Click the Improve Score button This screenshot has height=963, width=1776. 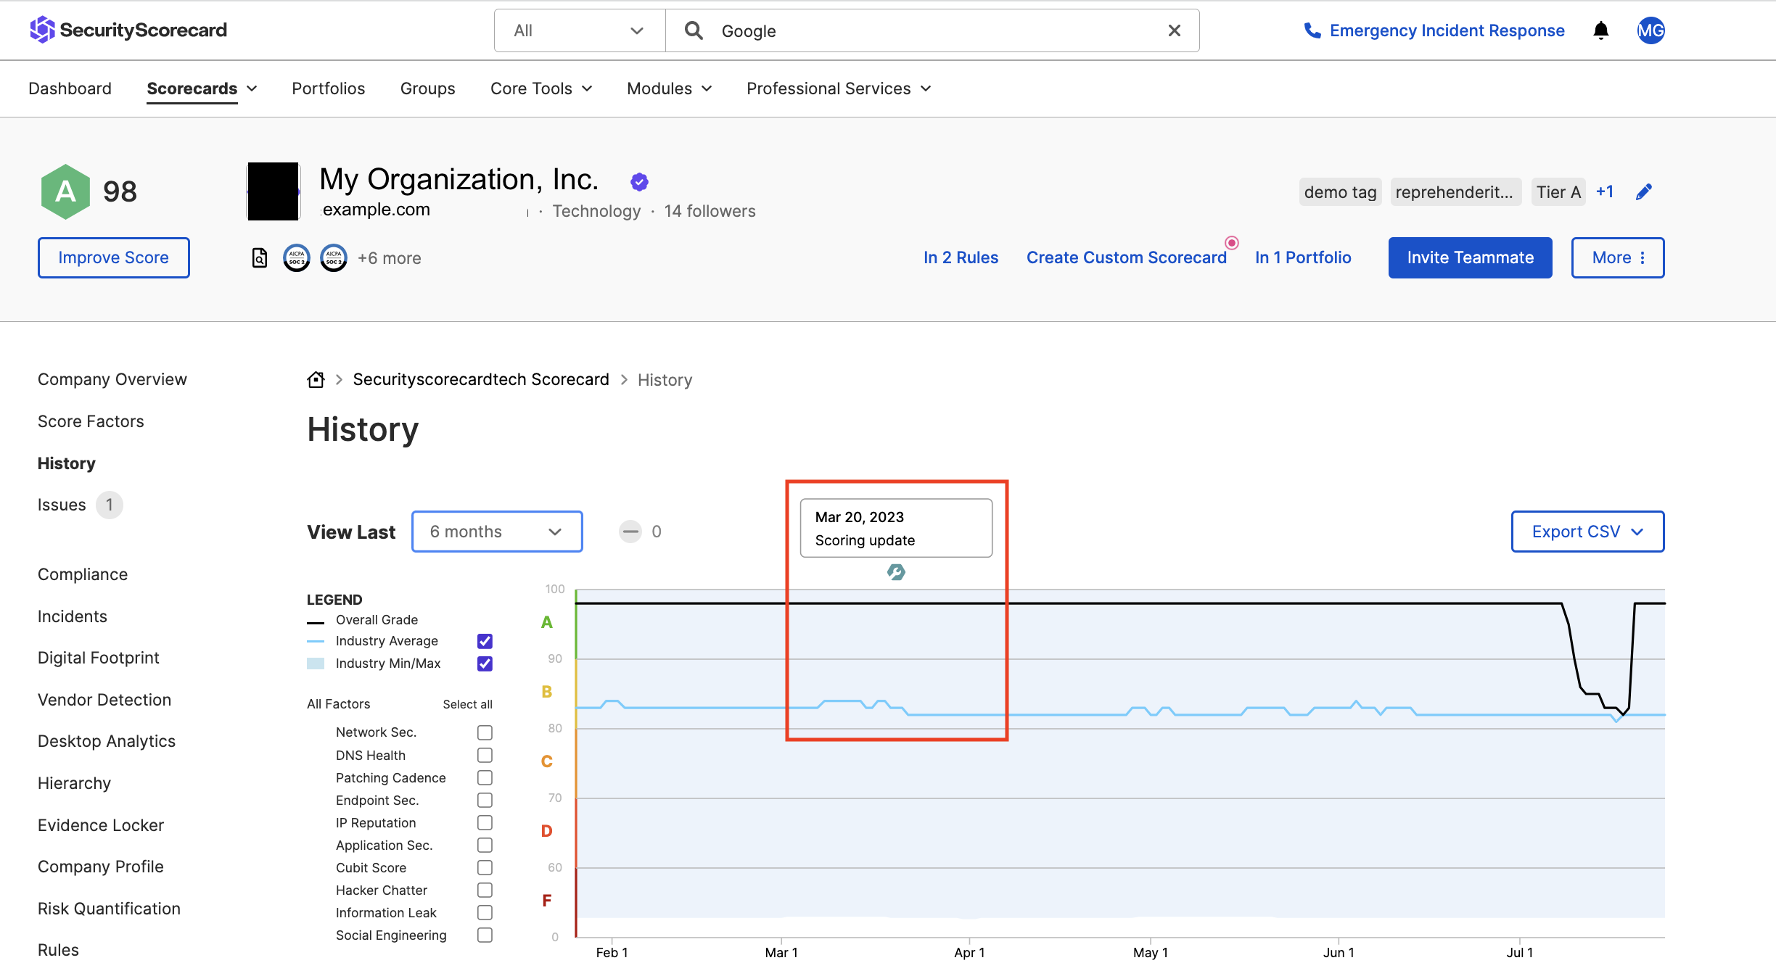[114, 257]
